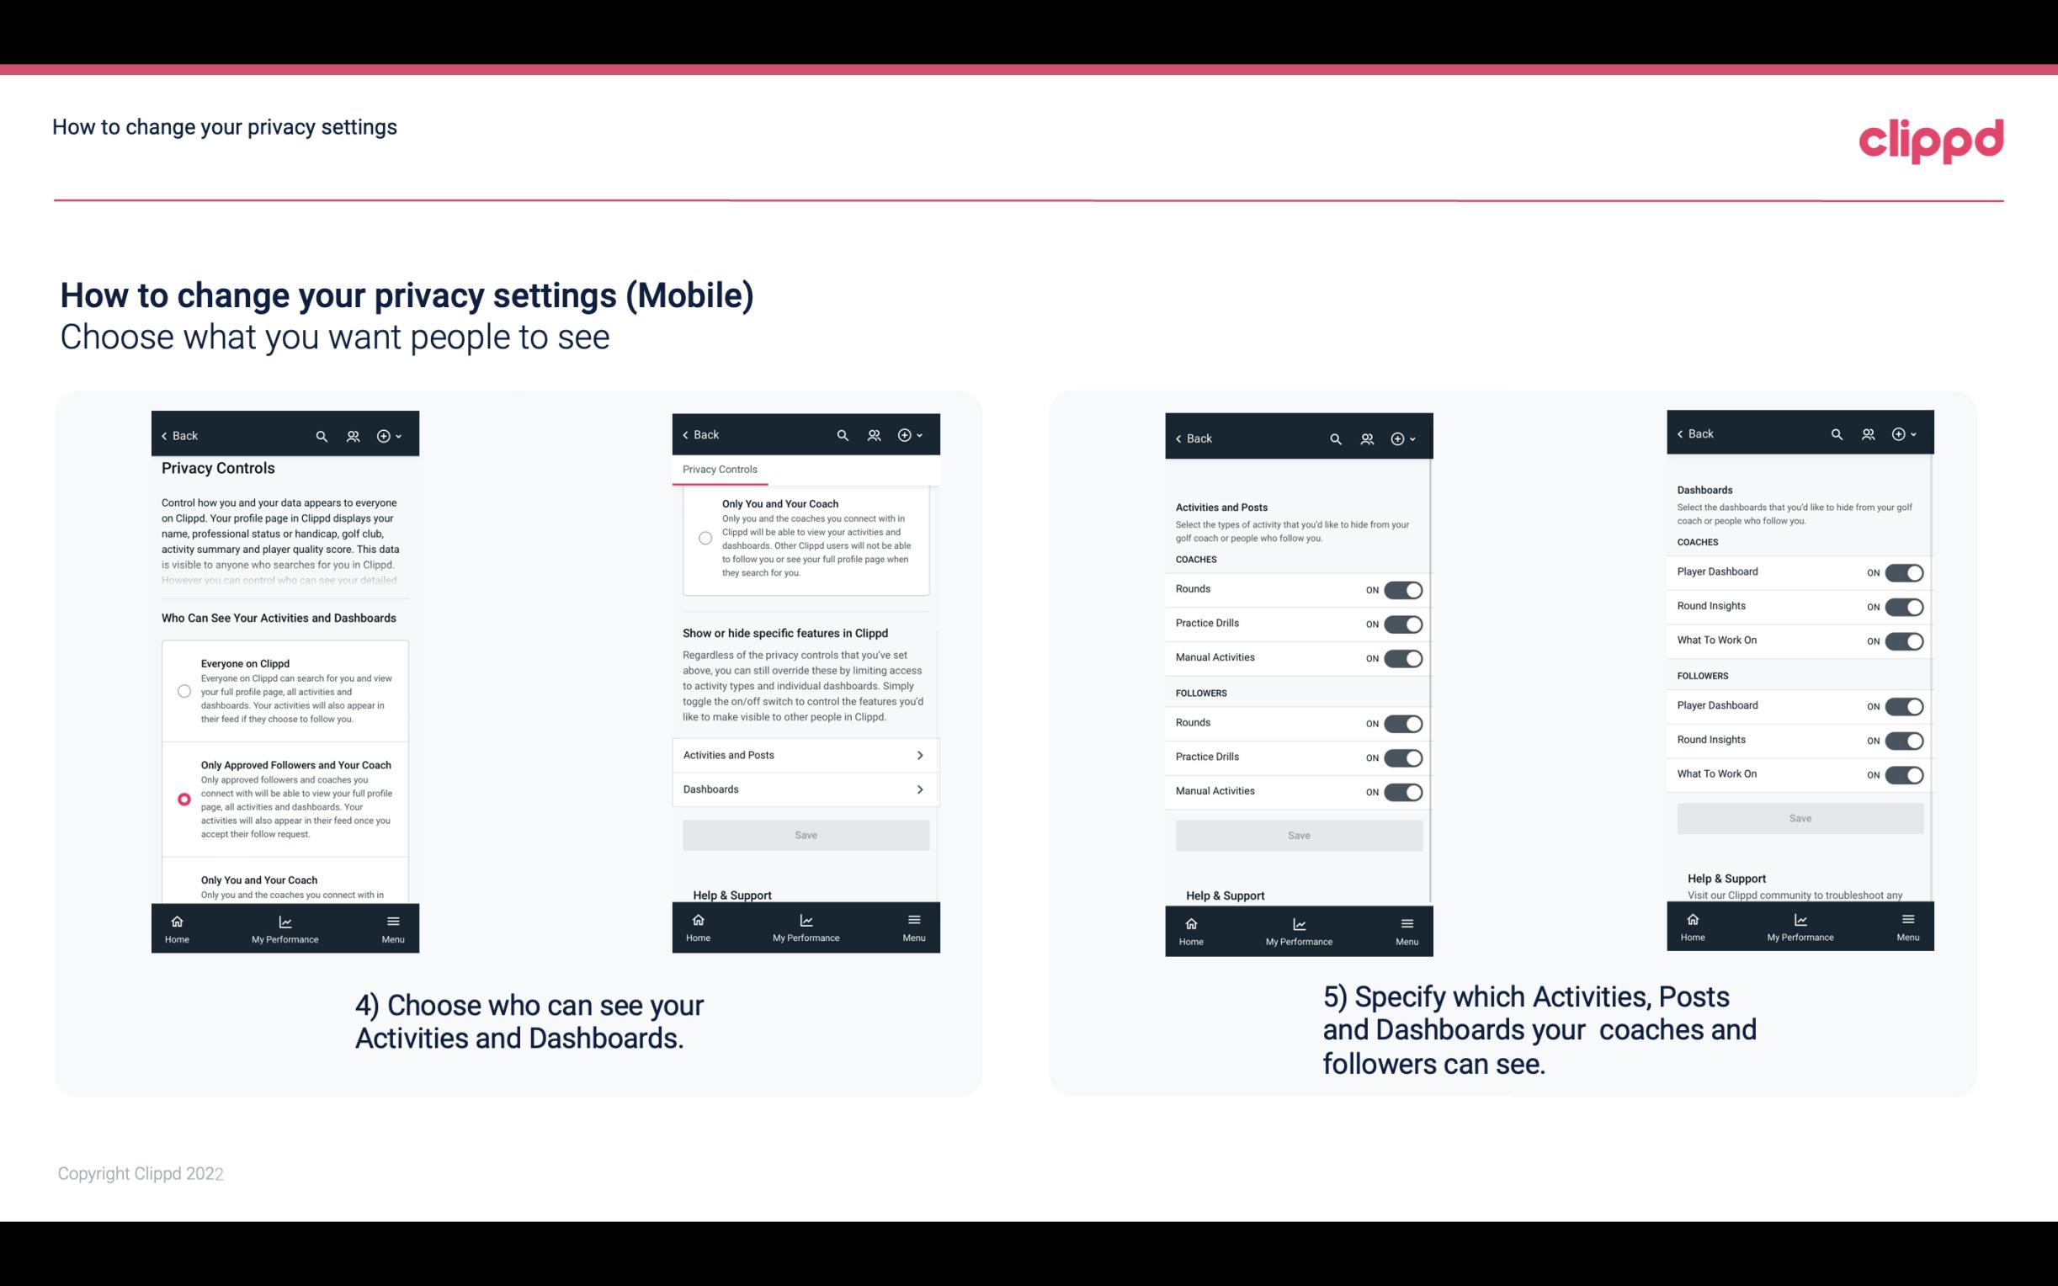Open Privacy Controls tab
Screen dimensions: 2058x1286
pos(719,470)
